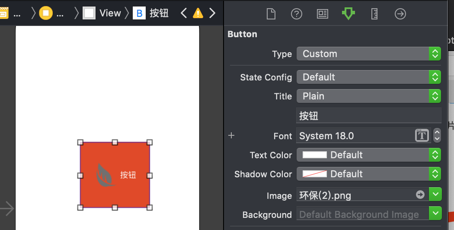Select the Attributes inspector tab
This screenshot has height=230, width=454.
348,13
